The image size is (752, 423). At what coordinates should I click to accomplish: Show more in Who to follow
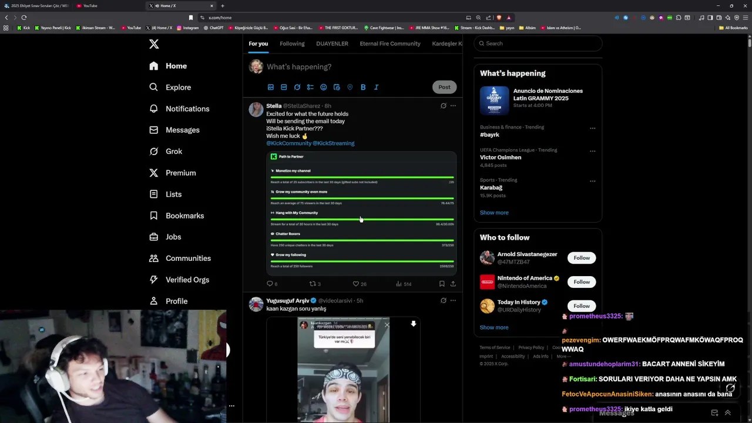494,327
